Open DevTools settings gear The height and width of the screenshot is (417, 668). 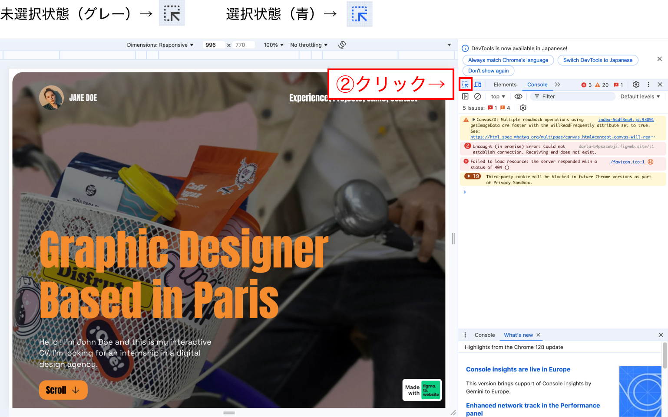[636, 85]
